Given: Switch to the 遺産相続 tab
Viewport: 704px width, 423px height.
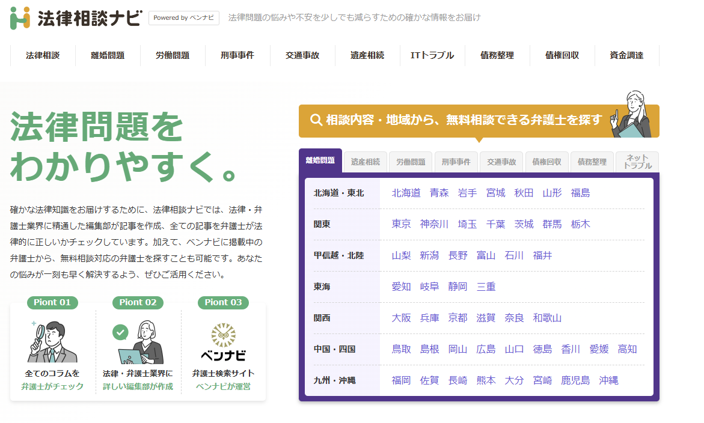Looking at the screenshot, I should [x=366, y=162].
